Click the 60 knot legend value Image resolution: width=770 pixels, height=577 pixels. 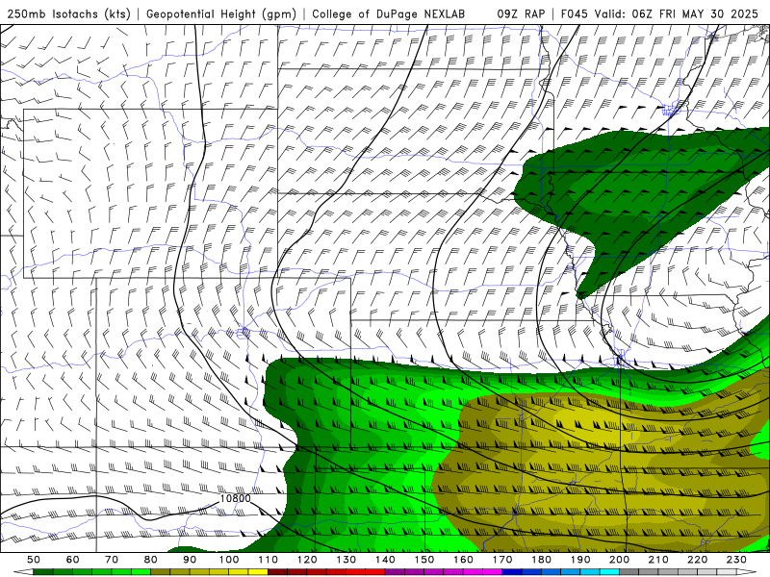[73, 560]
